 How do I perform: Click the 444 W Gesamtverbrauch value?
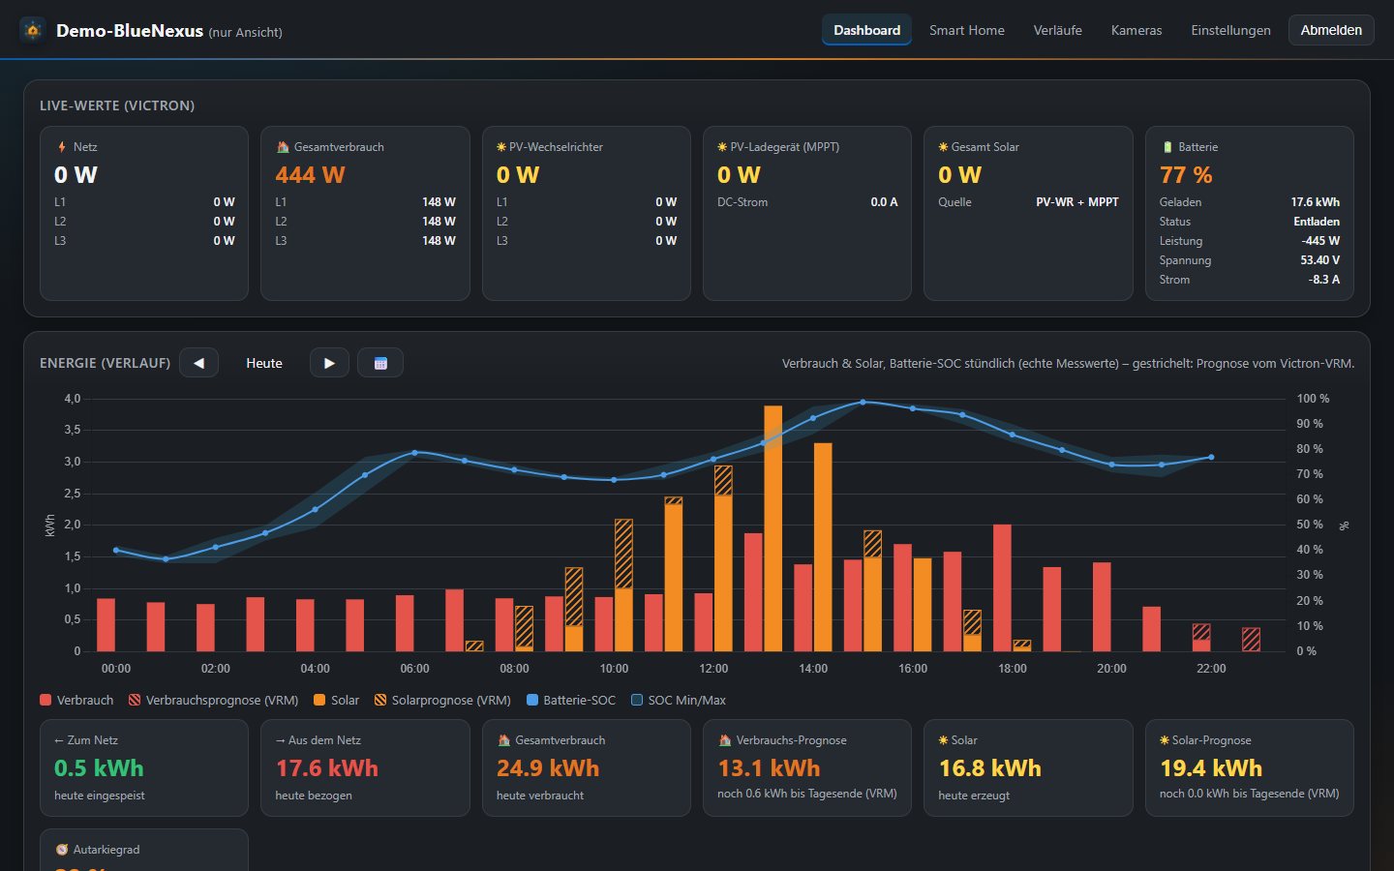[310, 175]
